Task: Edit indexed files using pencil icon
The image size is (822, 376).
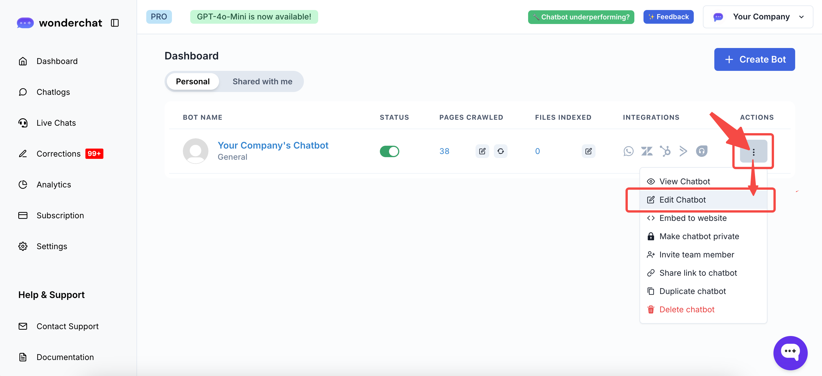Action: pyautogui.click(x=588, y=151)
